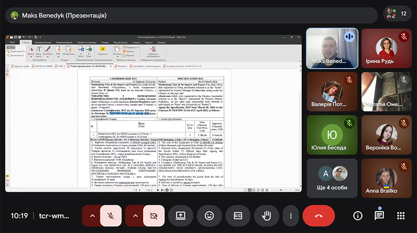The height and width of the screenshot is (233, 417).
Task: Open Повернуть rotate dropdown
Action: (x=131, y=47)
